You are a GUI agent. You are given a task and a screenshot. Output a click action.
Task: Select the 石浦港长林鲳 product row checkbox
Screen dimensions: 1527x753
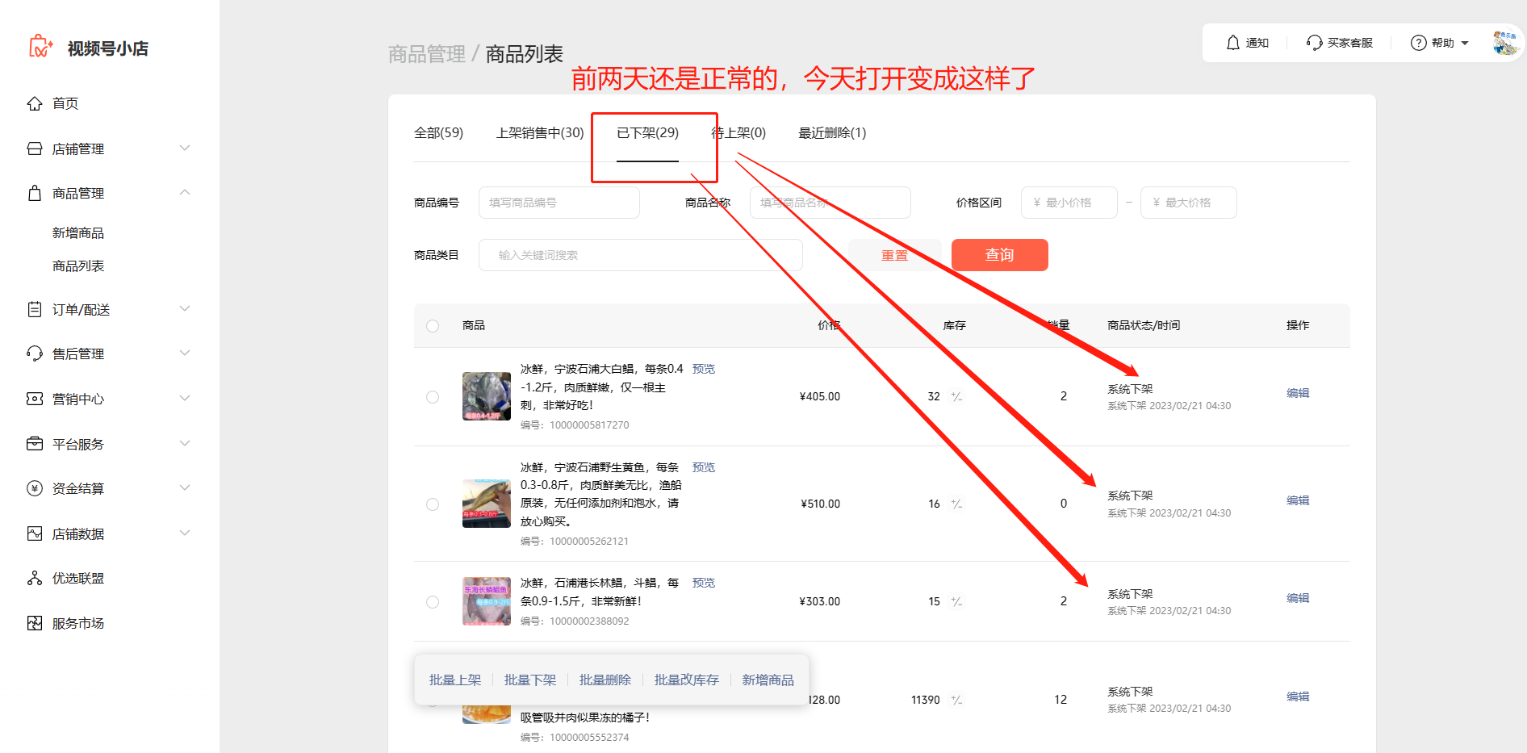click(x=433, y=602)
